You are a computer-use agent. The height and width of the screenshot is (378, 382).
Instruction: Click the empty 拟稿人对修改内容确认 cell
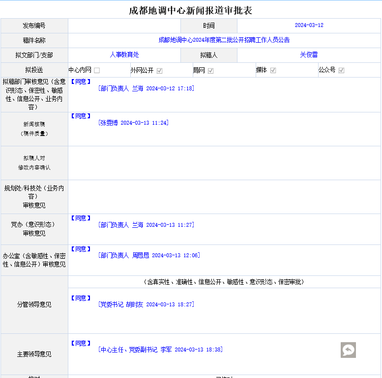[x=224, y=162]
